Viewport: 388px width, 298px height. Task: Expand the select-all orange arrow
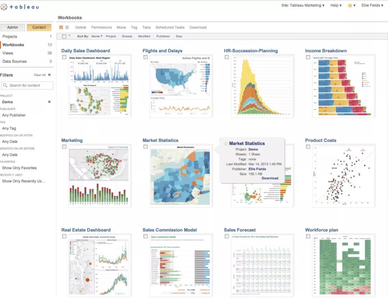pyautogui.click(x=70, y=36)
